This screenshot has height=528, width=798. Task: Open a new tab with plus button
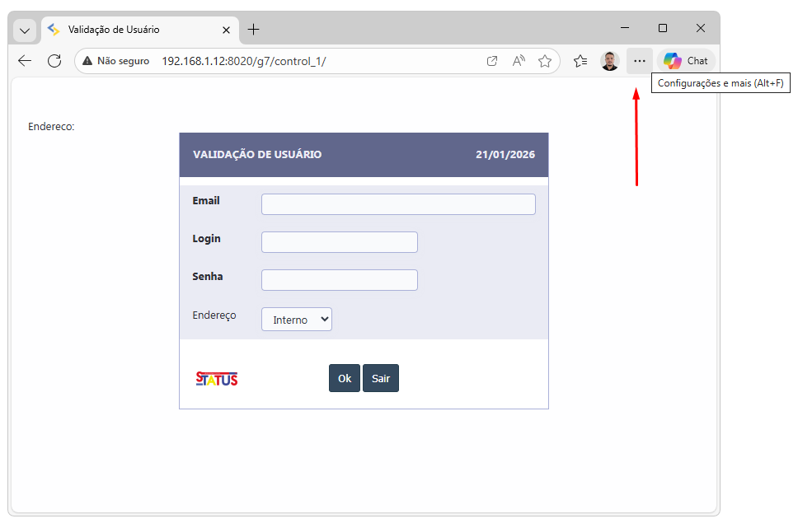click(253, 30)
